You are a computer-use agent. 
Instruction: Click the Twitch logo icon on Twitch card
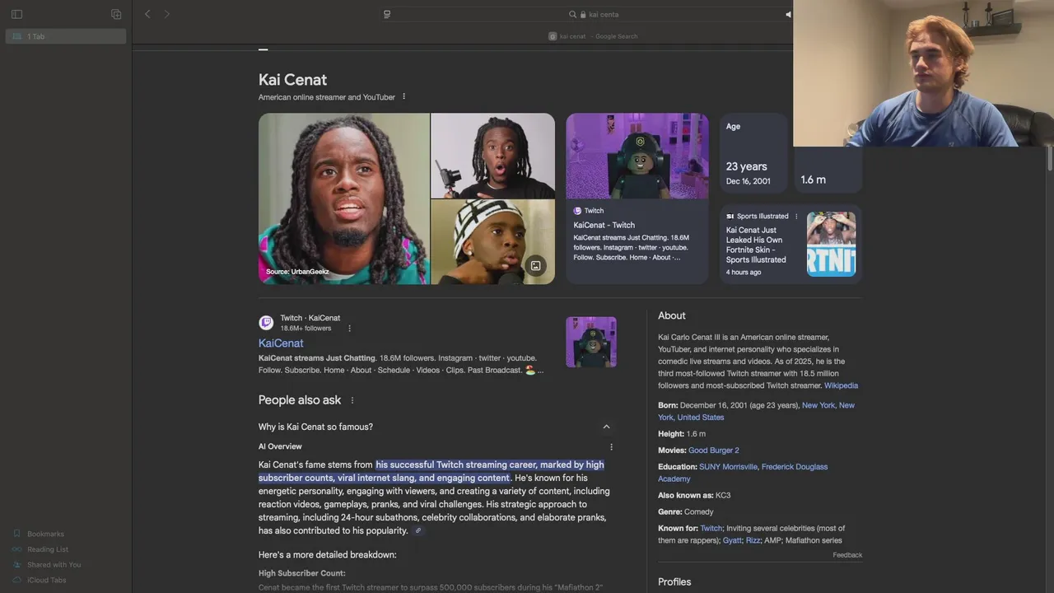577,211
